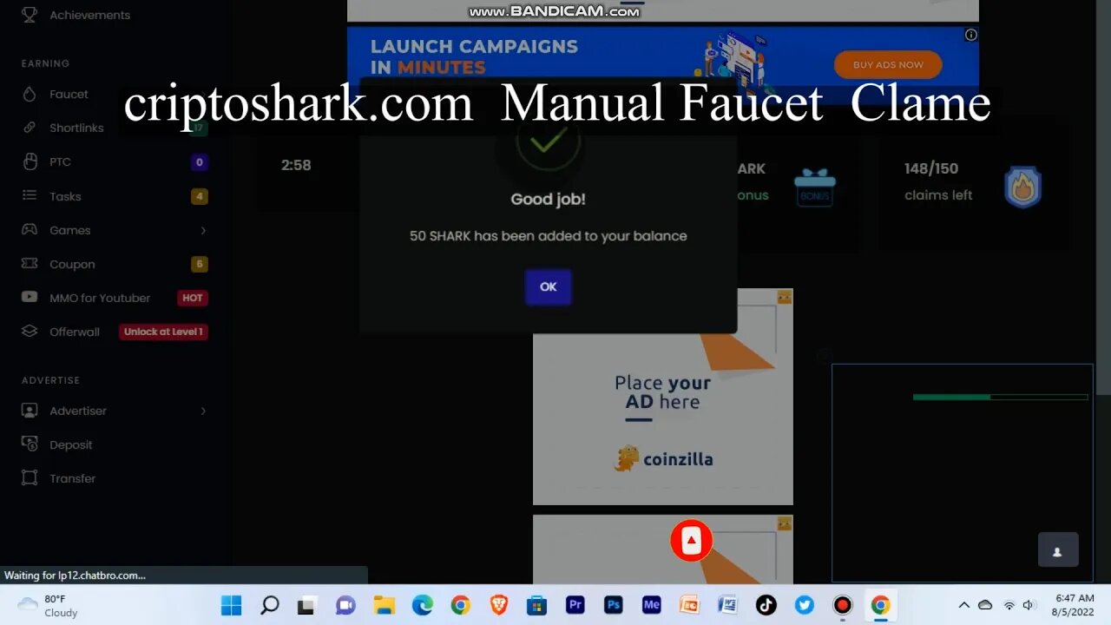Screen dimensions: 1111x625
Task: Open Windows Search from taskbar
Action: pyautogui.click(x=270, y=605)
